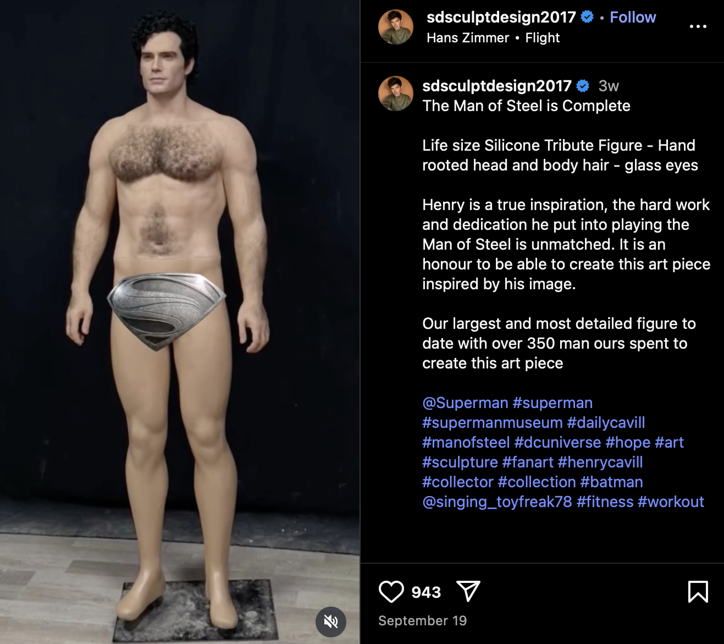724x644 pixels.
Task: Open the @Superman mention
Action: pos(465,403)
